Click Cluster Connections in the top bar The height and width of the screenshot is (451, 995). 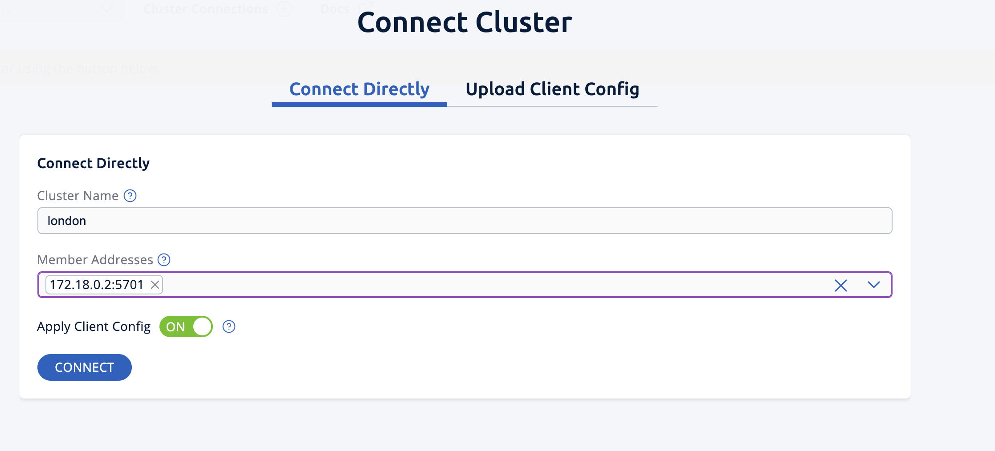coord(206,8)
